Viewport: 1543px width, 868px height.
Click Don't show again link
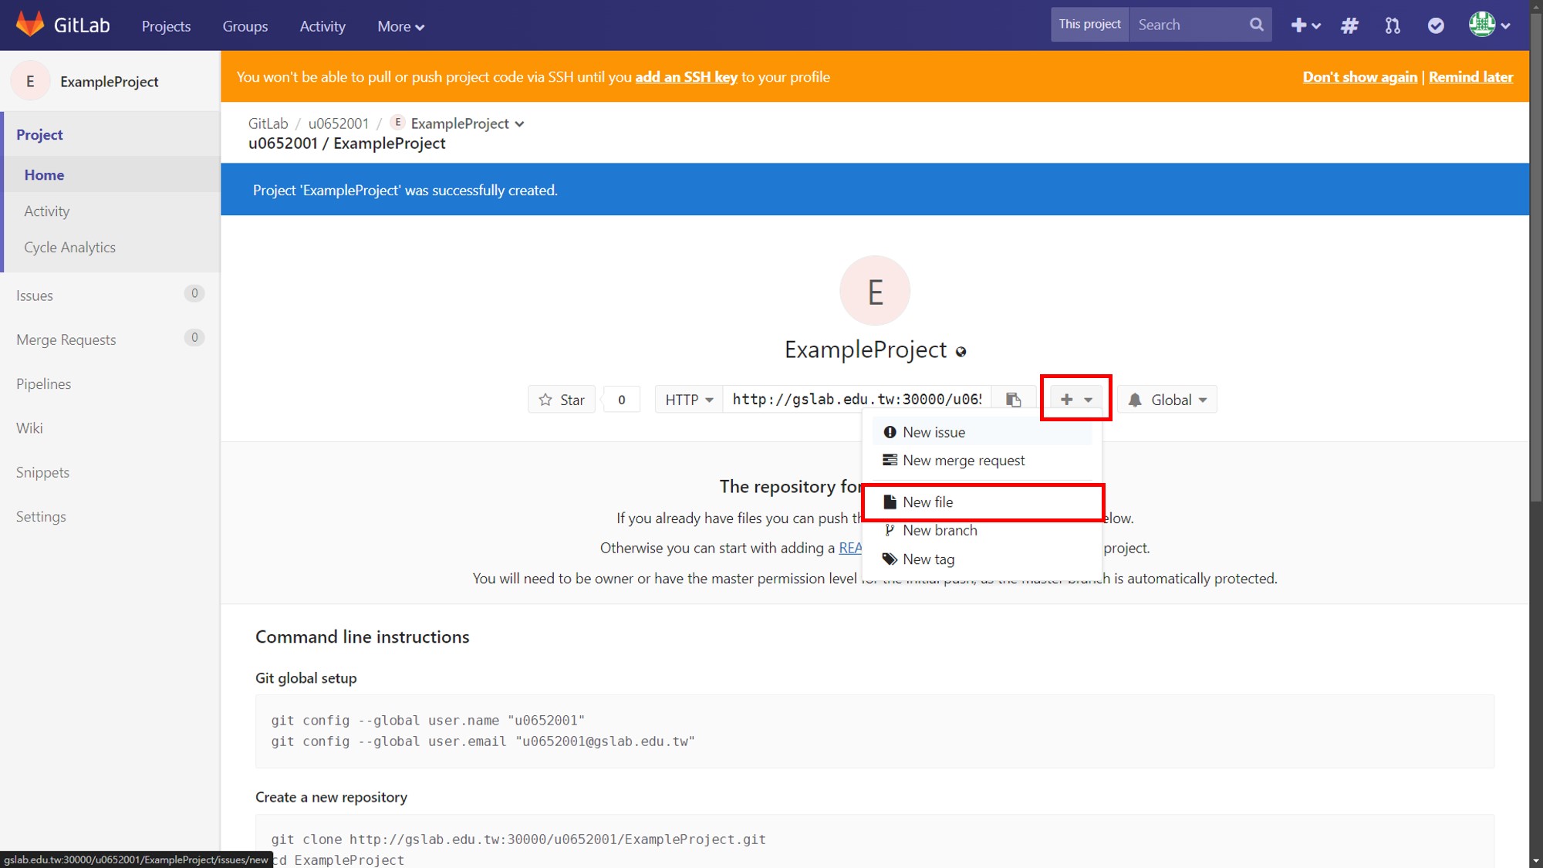[1360, 77]
